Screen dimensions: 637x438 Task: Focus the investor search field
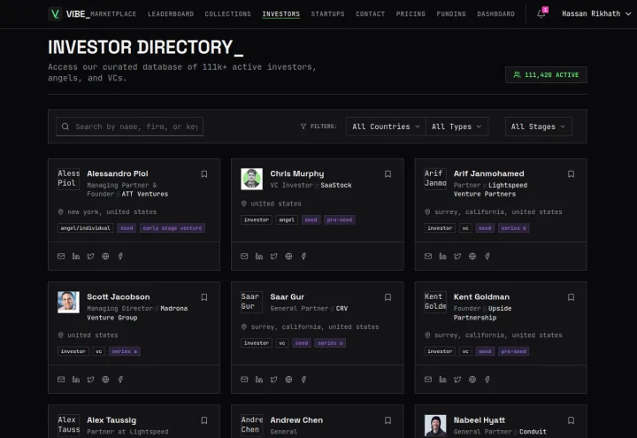point(129,127)
